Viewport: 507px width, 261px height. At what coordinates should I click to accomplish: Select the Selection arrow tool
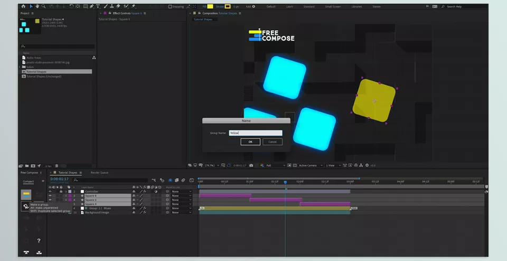pyautogui.click(x=31, y=6)
